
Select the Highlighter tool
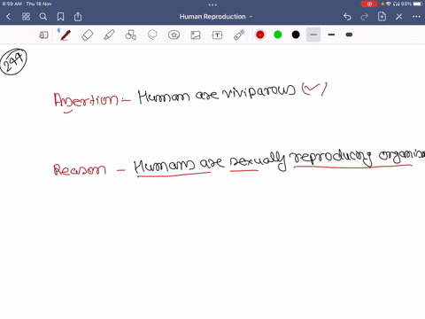[109, 35]
